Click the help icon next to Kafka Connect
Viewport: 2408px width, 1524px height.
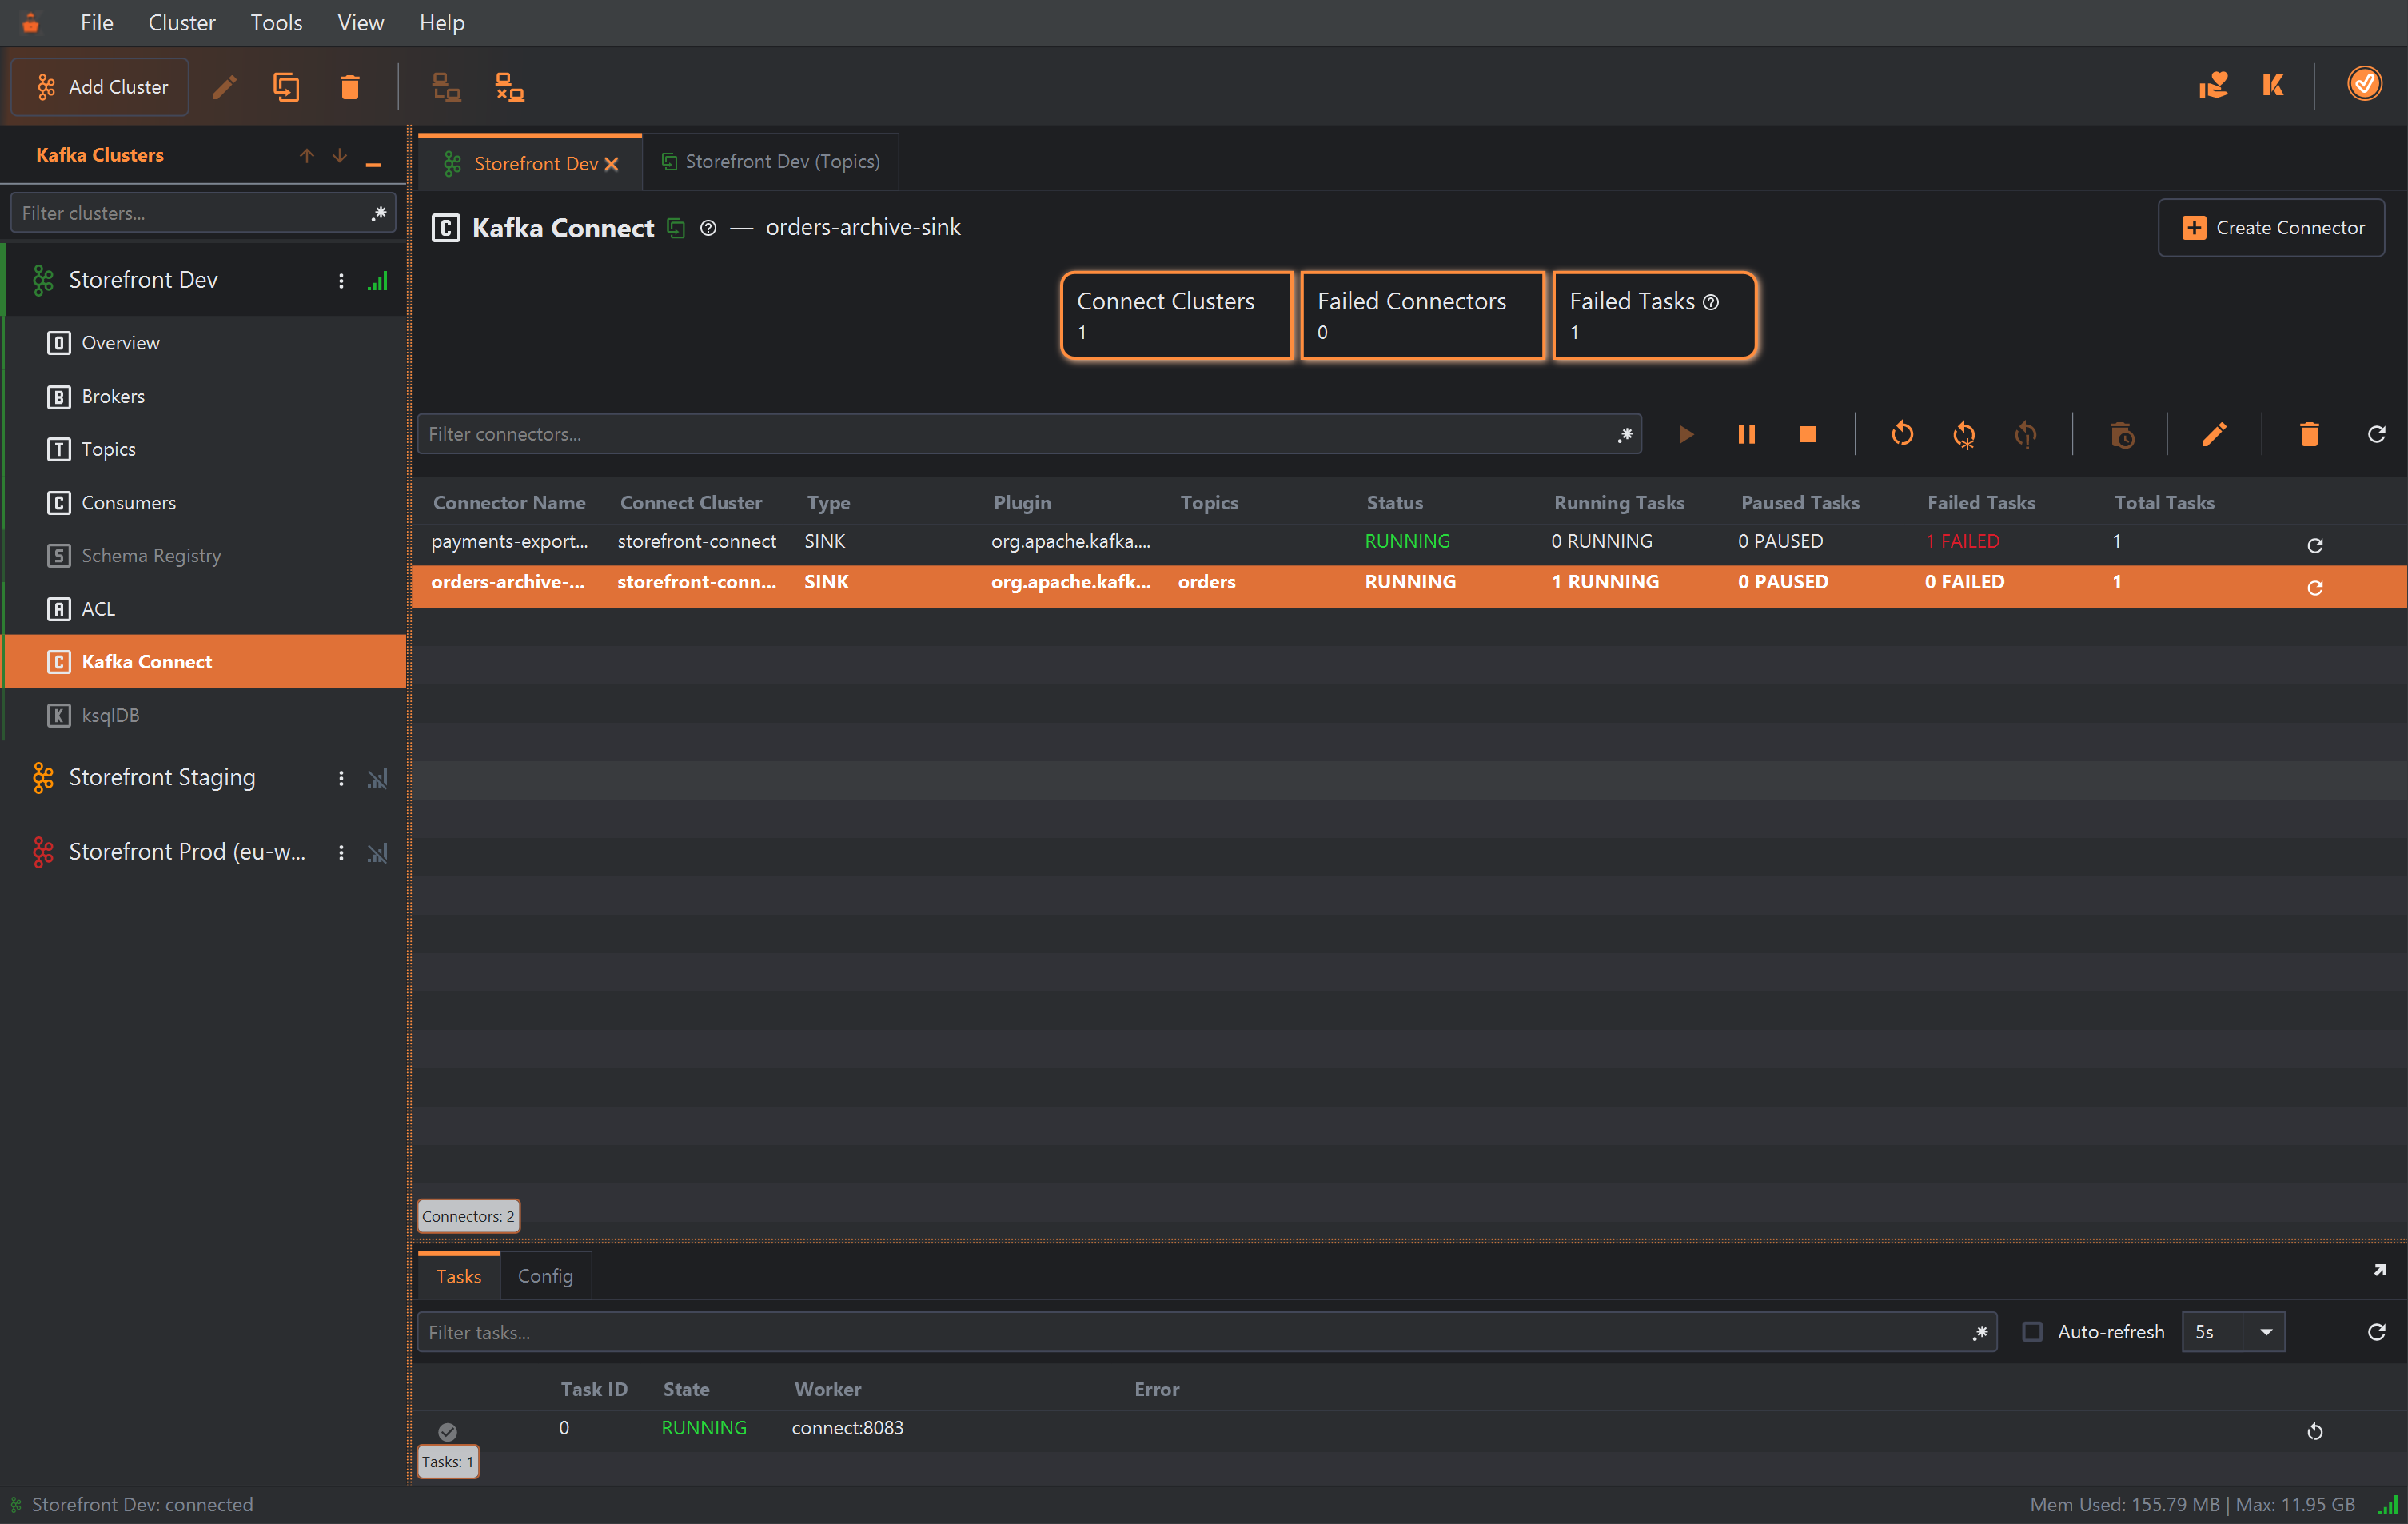click(708, 228)
